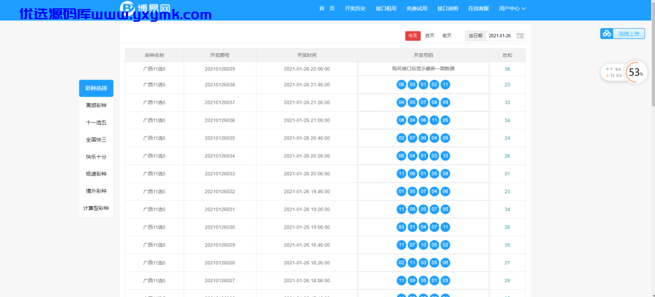Viewport: 655px width, 297px height.
Task: Open 在线客服 support link
Action: click(x=478, y=8)
